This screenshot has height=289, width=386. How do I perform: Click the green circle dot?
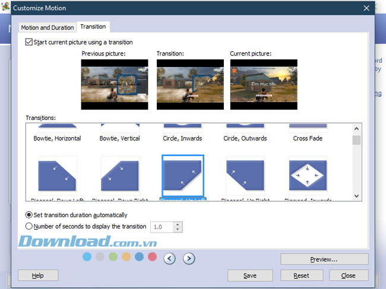(113, 257)
